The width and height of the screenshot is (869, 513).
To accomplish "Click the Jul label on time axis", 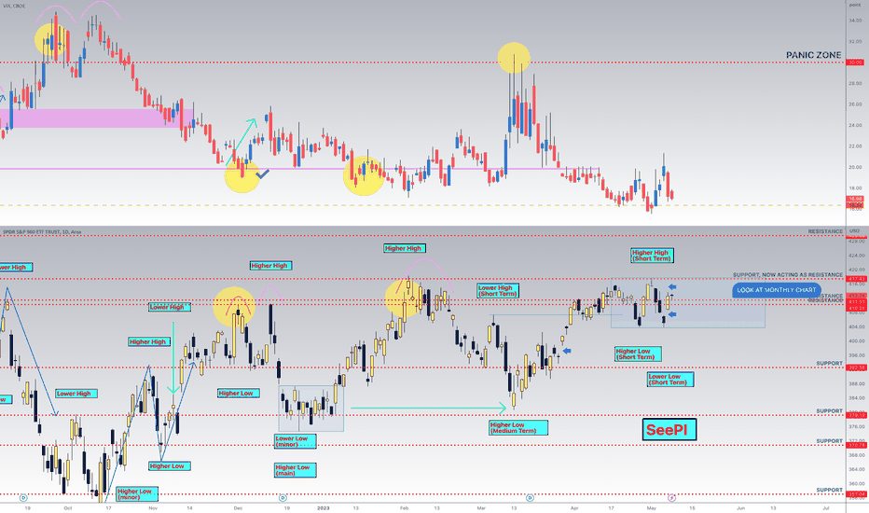I will click(826, 507).
